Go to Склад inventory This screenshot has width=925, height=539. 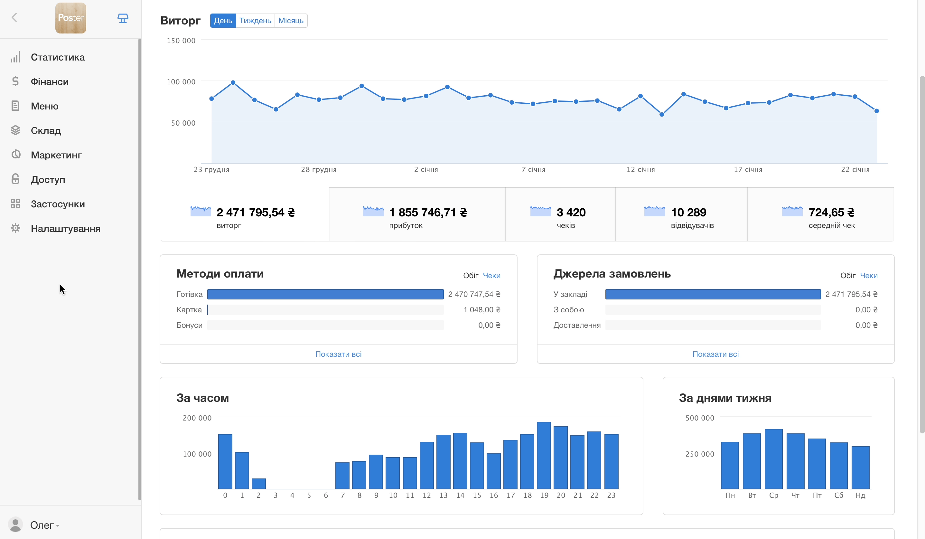tap(46, 130)
